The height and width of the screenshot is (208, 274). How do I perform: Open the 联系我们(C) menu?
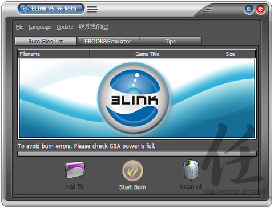click(94, 27)
